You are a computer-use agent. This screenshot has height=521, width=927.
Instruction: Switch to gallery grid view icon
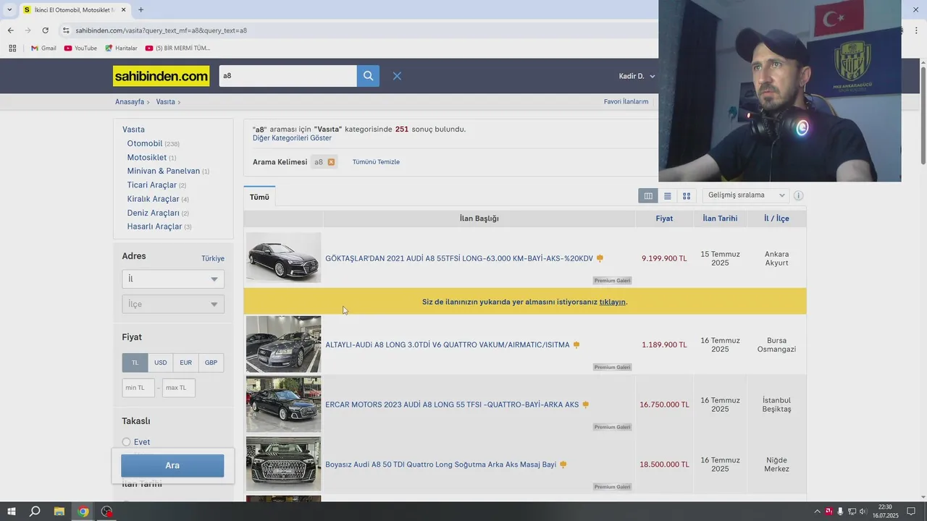[x=687, y=195]
